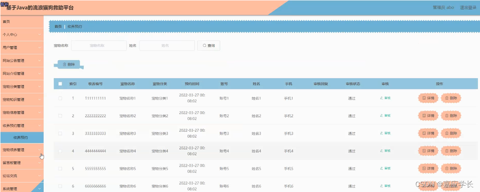The width and height of the screenshot is (480, 192).
Task: Expand the 宠物分类管理 chevron
Action: coord(40,87)
